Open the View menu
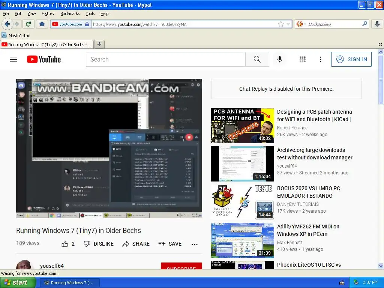 point(31,13)
